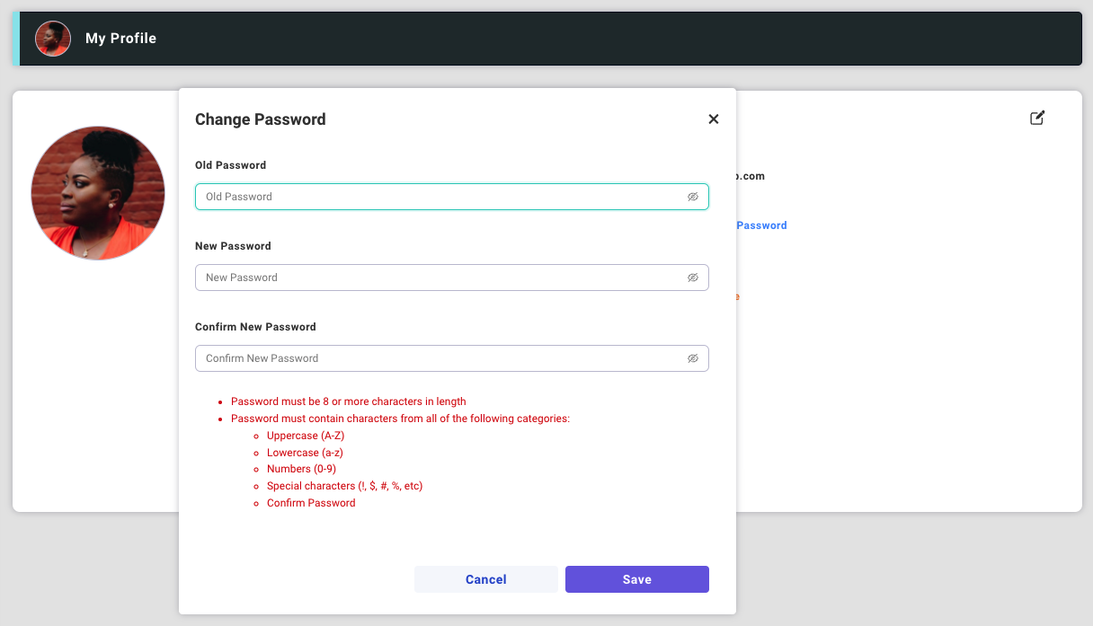Toggle visibility of the New Password field
Image resolution: width=1093 pixels, height=626 pixels.
click(693, 278)
